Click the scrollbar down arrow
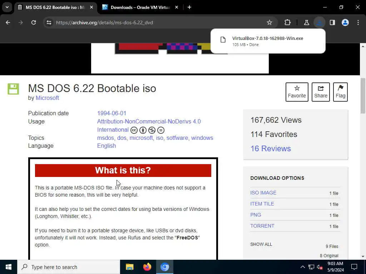This screenshot has height=274, width=366. (363, 256)
